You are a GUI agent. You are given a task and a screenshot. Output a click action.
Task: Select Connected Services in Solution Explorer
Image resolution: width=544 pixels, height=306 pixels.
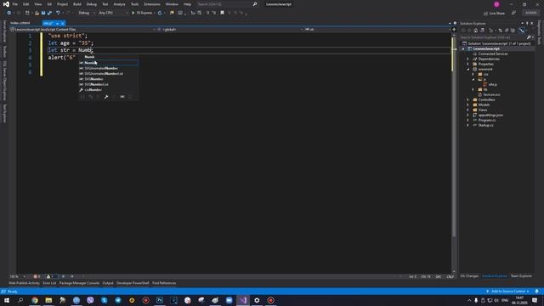coord(493,54)
